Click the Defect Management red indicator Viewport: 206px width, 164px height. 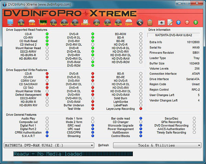[47, 95]
